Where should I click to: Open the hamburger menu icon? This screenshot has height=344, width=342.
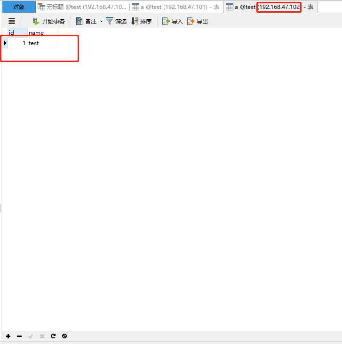click(12, 21)
